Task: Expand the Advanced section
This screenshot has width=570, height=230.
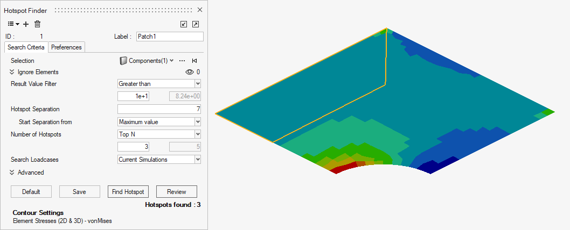Action: click(x=12, y=172)
